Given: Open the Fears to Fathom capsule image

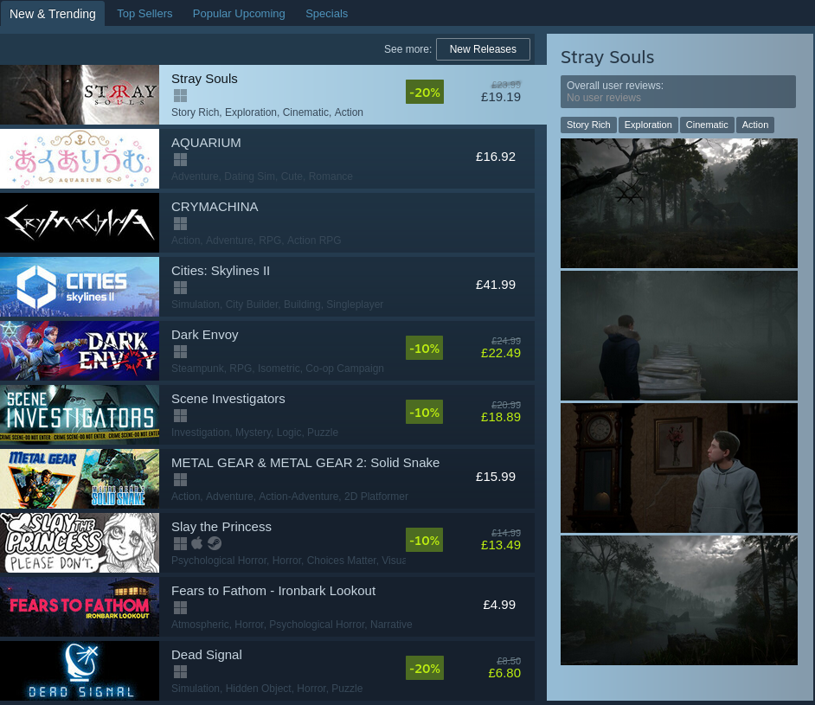Looking at the screenshot, I should tap(80, 606).
